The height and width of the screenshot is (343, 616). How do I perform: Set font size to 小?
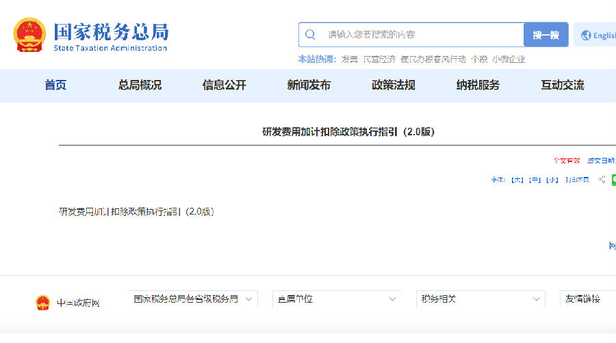point(552,180)
